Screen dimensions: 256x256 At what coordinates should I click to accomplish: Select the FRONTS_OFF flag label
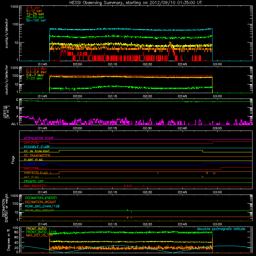tap(34, 181)
